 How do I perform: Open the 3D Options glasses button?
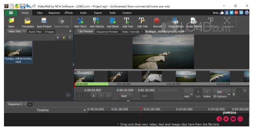(x=220, y=94)
